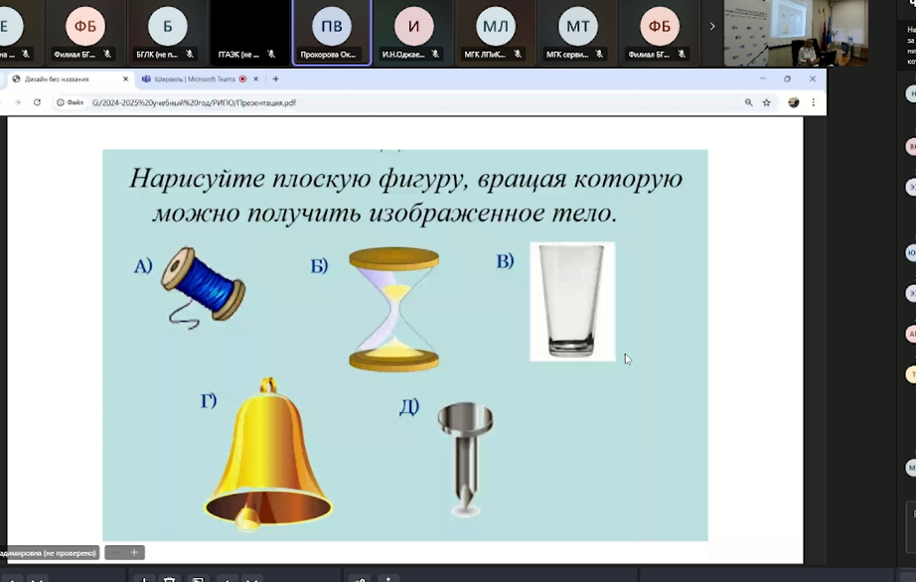Bookmark the page with the star icon
Image resolution: width=916 pixels, height=582 pixels.
point(766,102)
